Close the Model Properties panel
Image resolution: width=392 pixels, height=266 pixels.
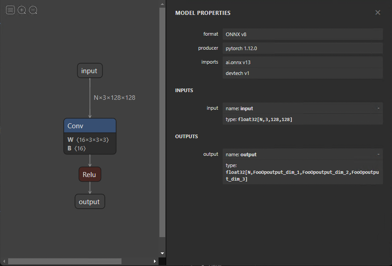[x=378, y=13]
